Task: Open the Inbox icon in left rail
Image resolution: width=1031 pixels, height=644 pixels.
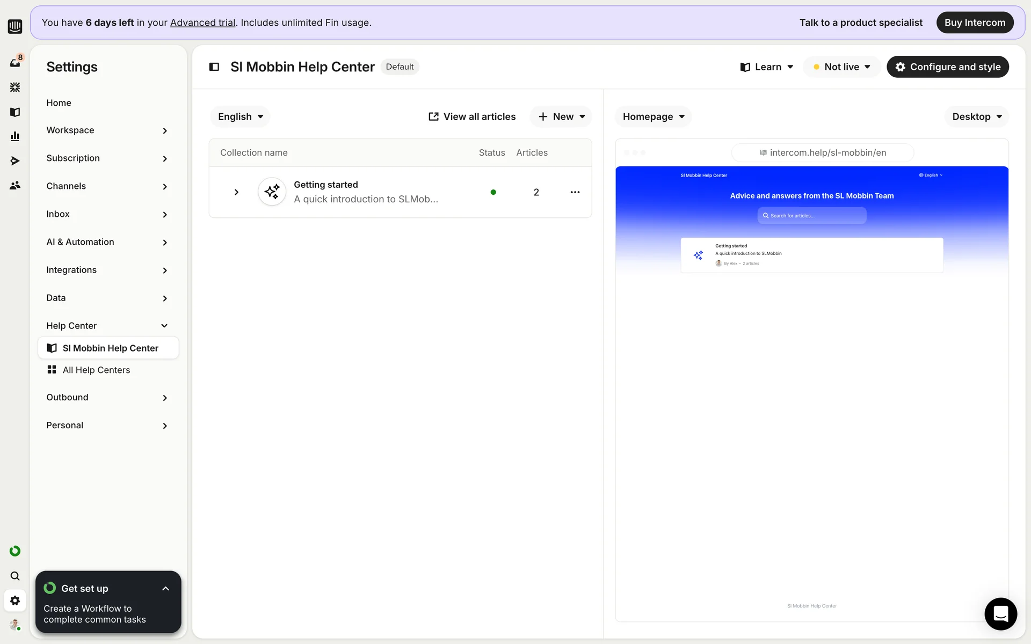Action: [15, 62]
